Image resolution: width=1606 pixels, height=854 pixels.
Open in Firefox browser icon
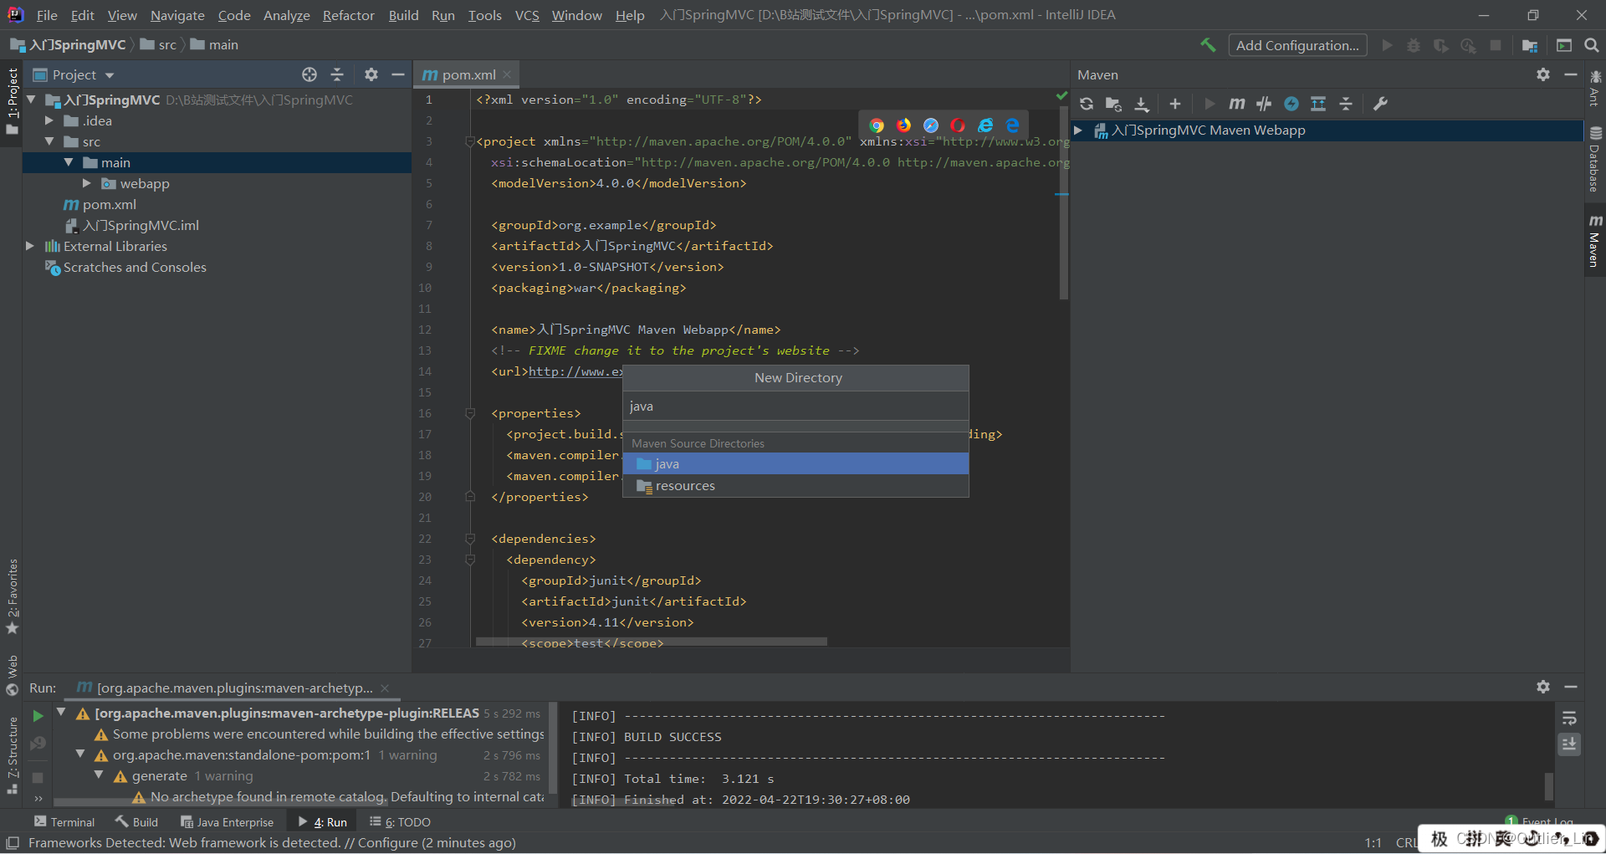pyautogui.click(x=903, y=125)
